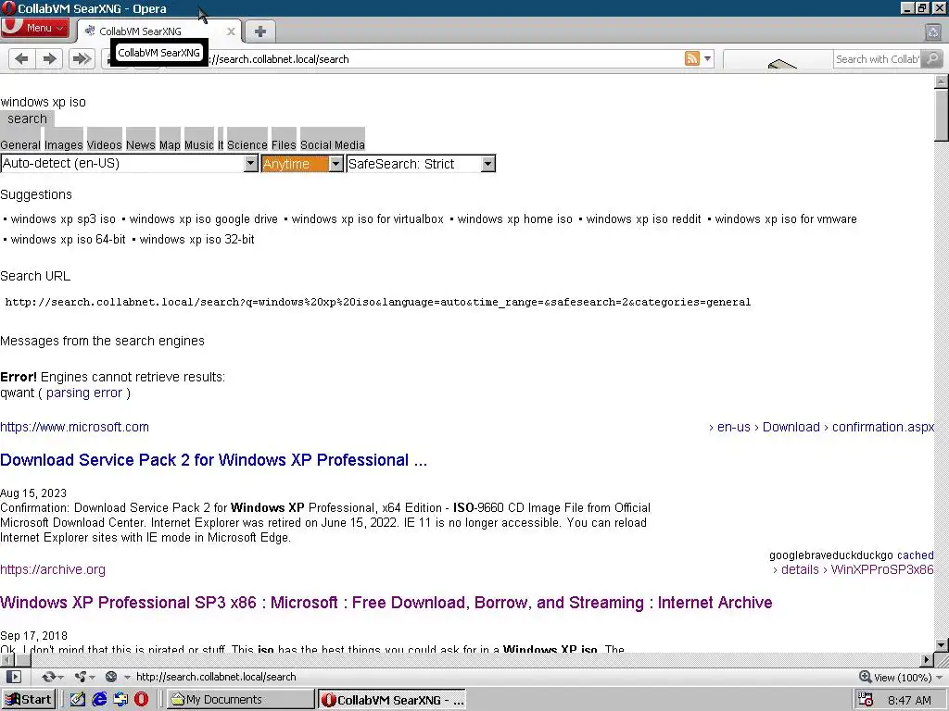Image resolution: width=949 pixels, height=711 pixels.
Task: Go forward with the Forward arrow
Action: [x=50, y=58]
